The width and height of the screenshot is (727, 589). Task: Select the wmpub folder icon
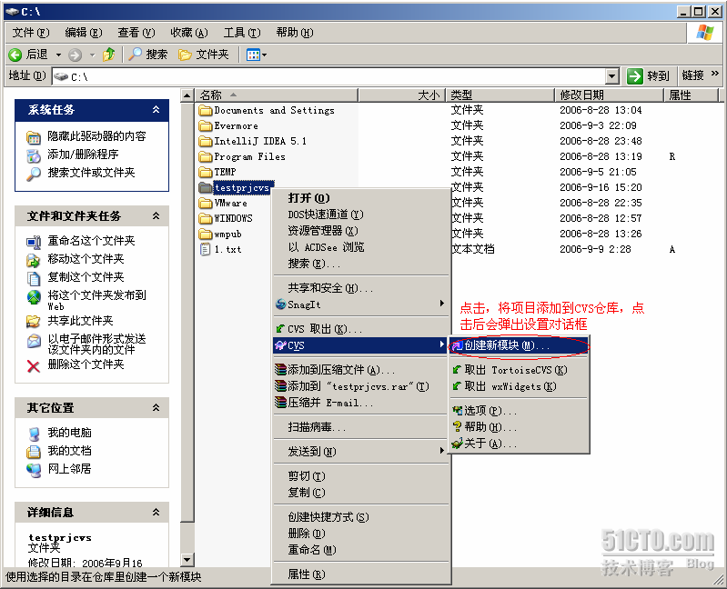(x=205, y=234)
